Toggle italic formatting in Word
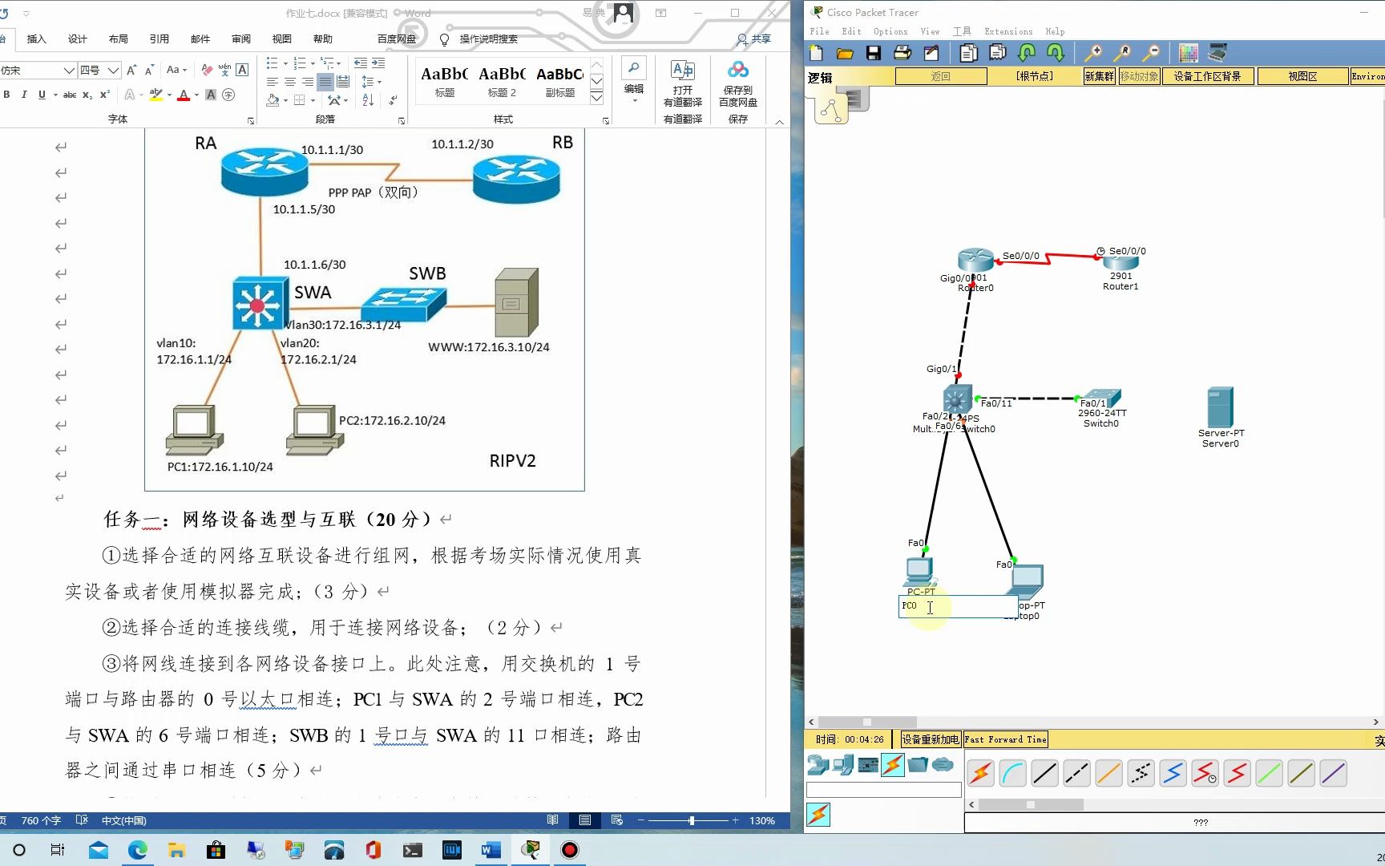 (24, 95)
